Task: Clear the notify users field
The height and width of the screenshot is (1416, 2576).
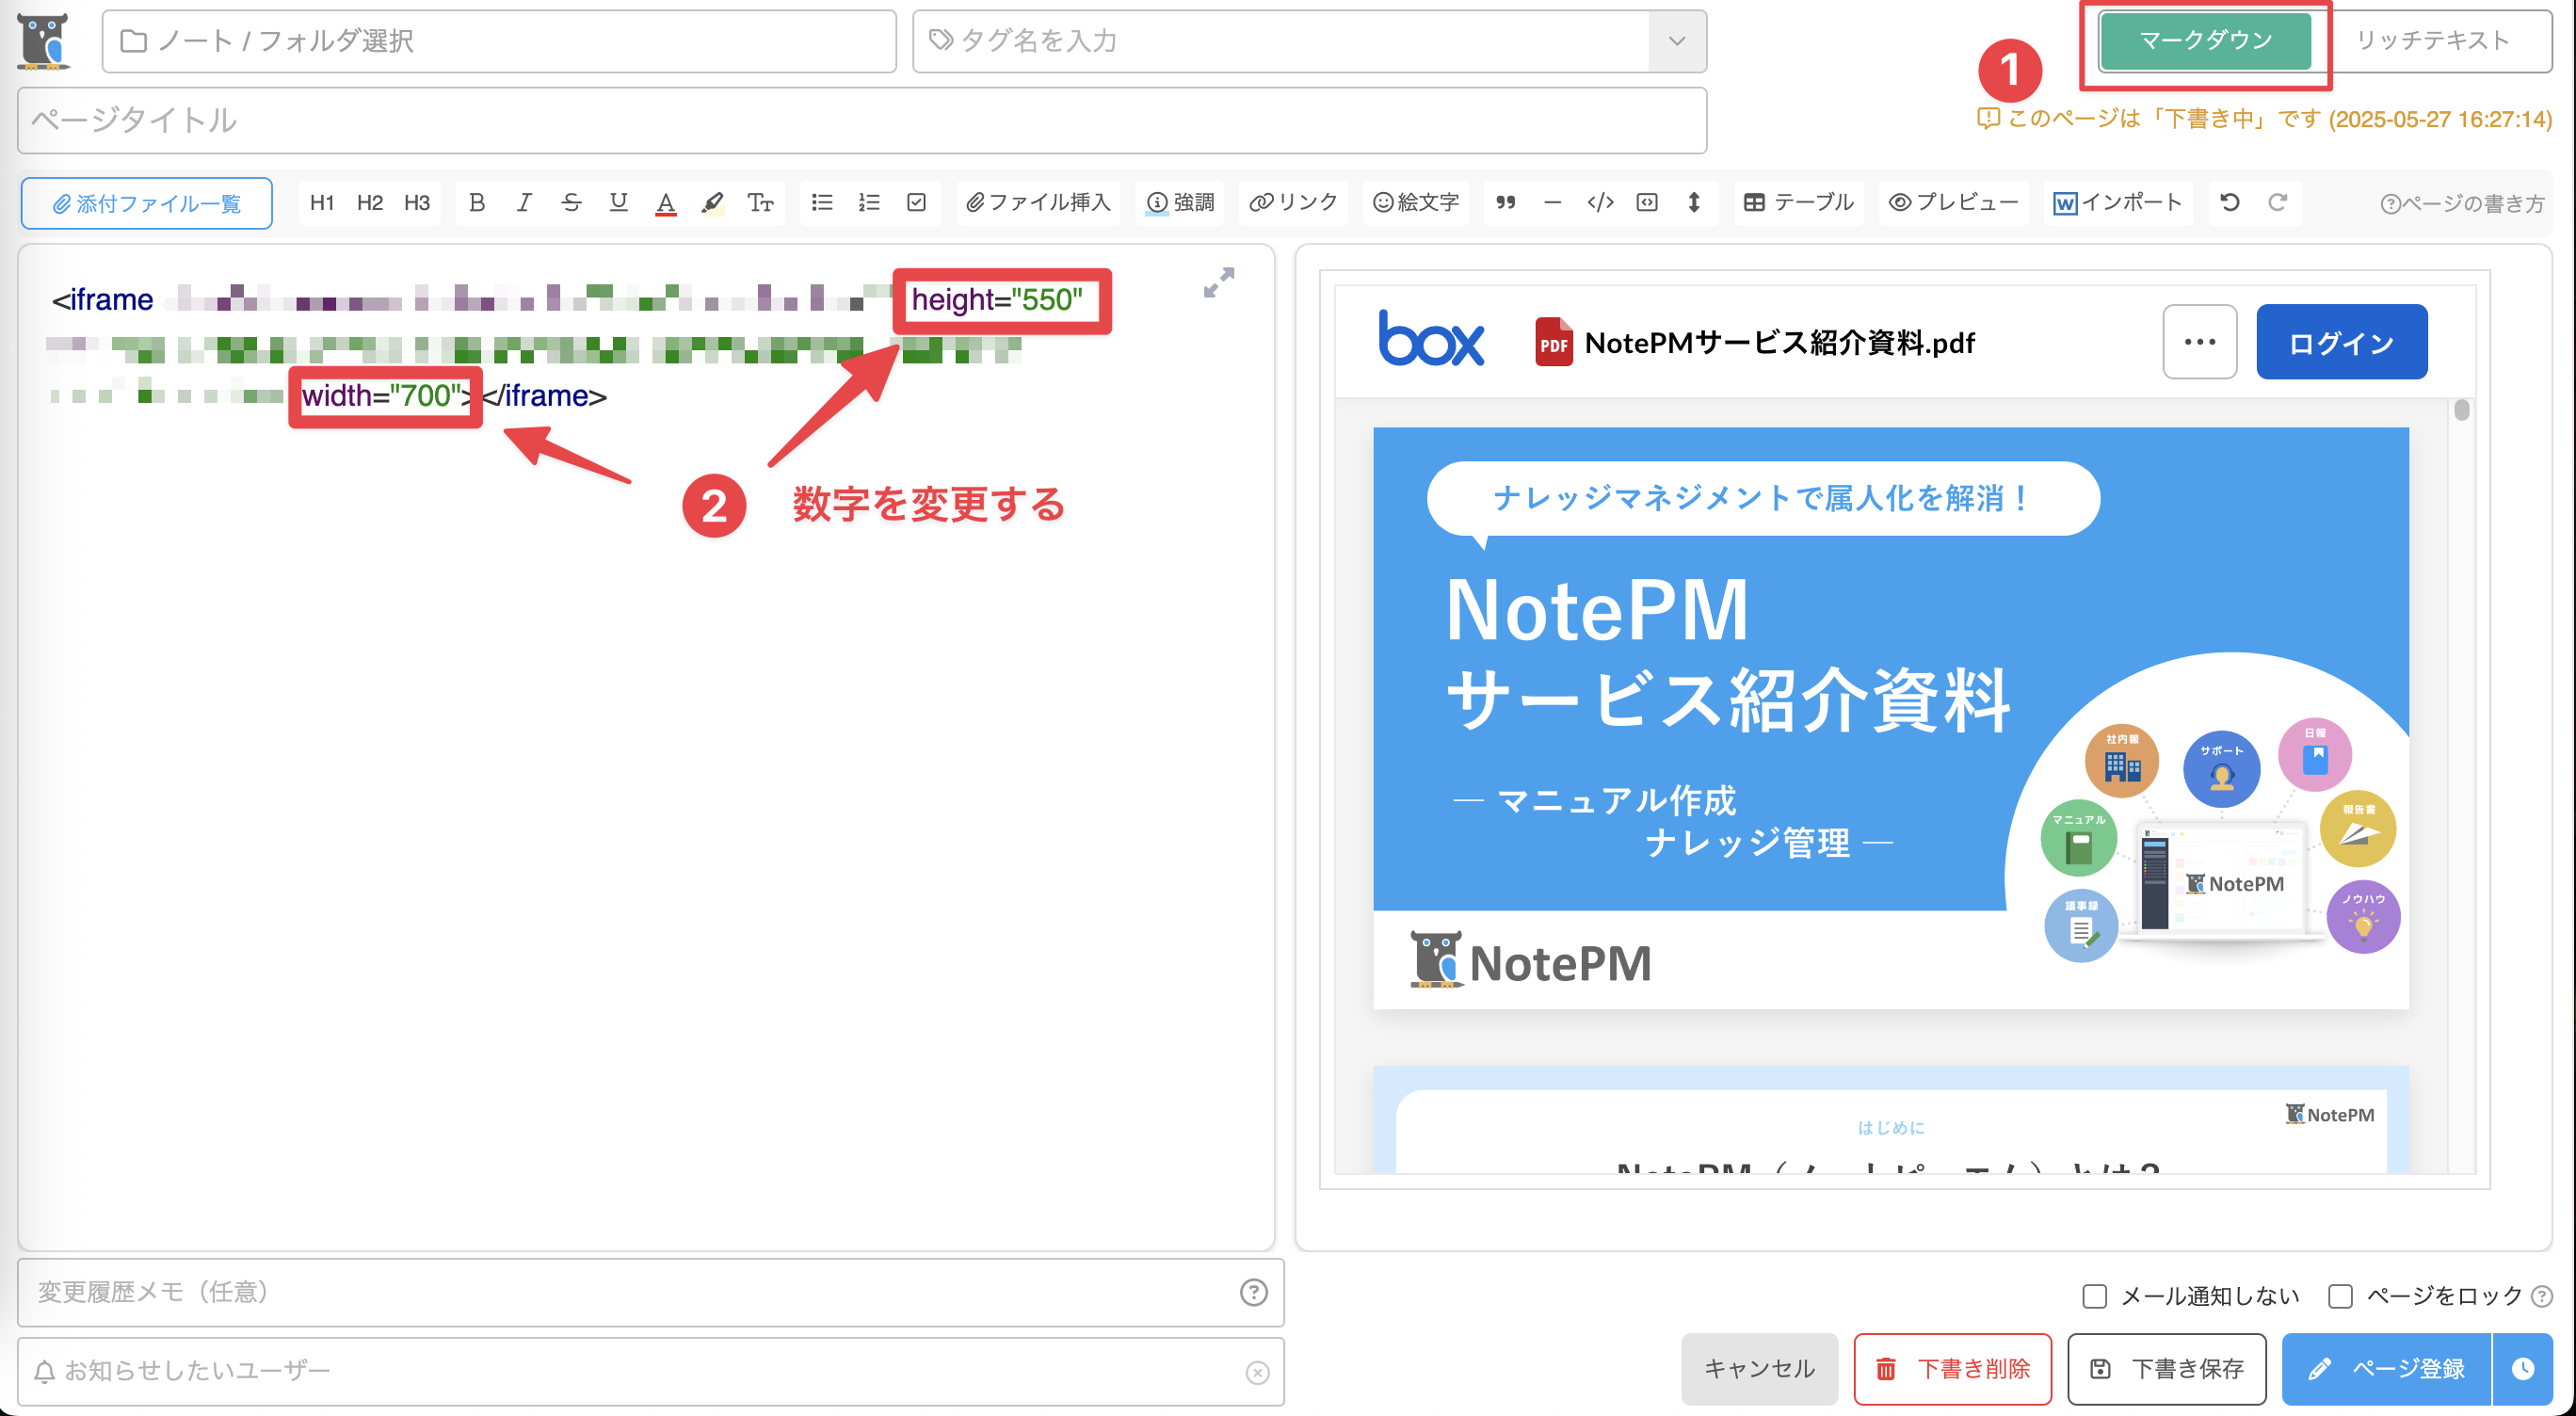Action: pos(1257,1372)
